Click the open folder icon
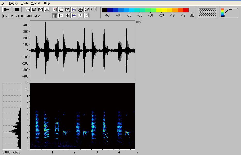 pyautogui.click(x=87, y=10)
